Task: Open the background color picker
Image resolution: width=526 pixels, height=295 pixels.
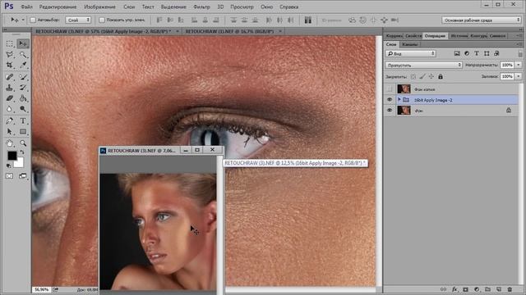Action: 20,163
